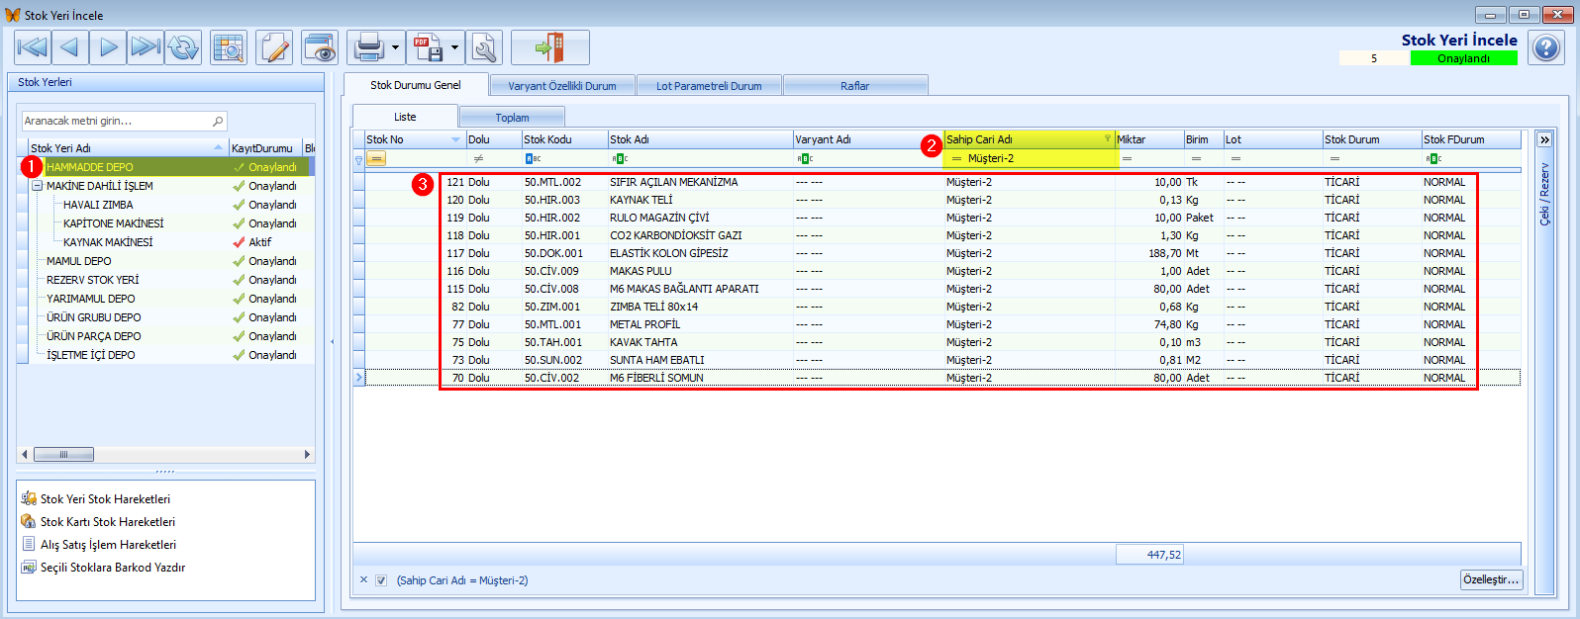1580x619 pixels.
Task: Click the Stok Adı column header
Action: click(700, 139)
